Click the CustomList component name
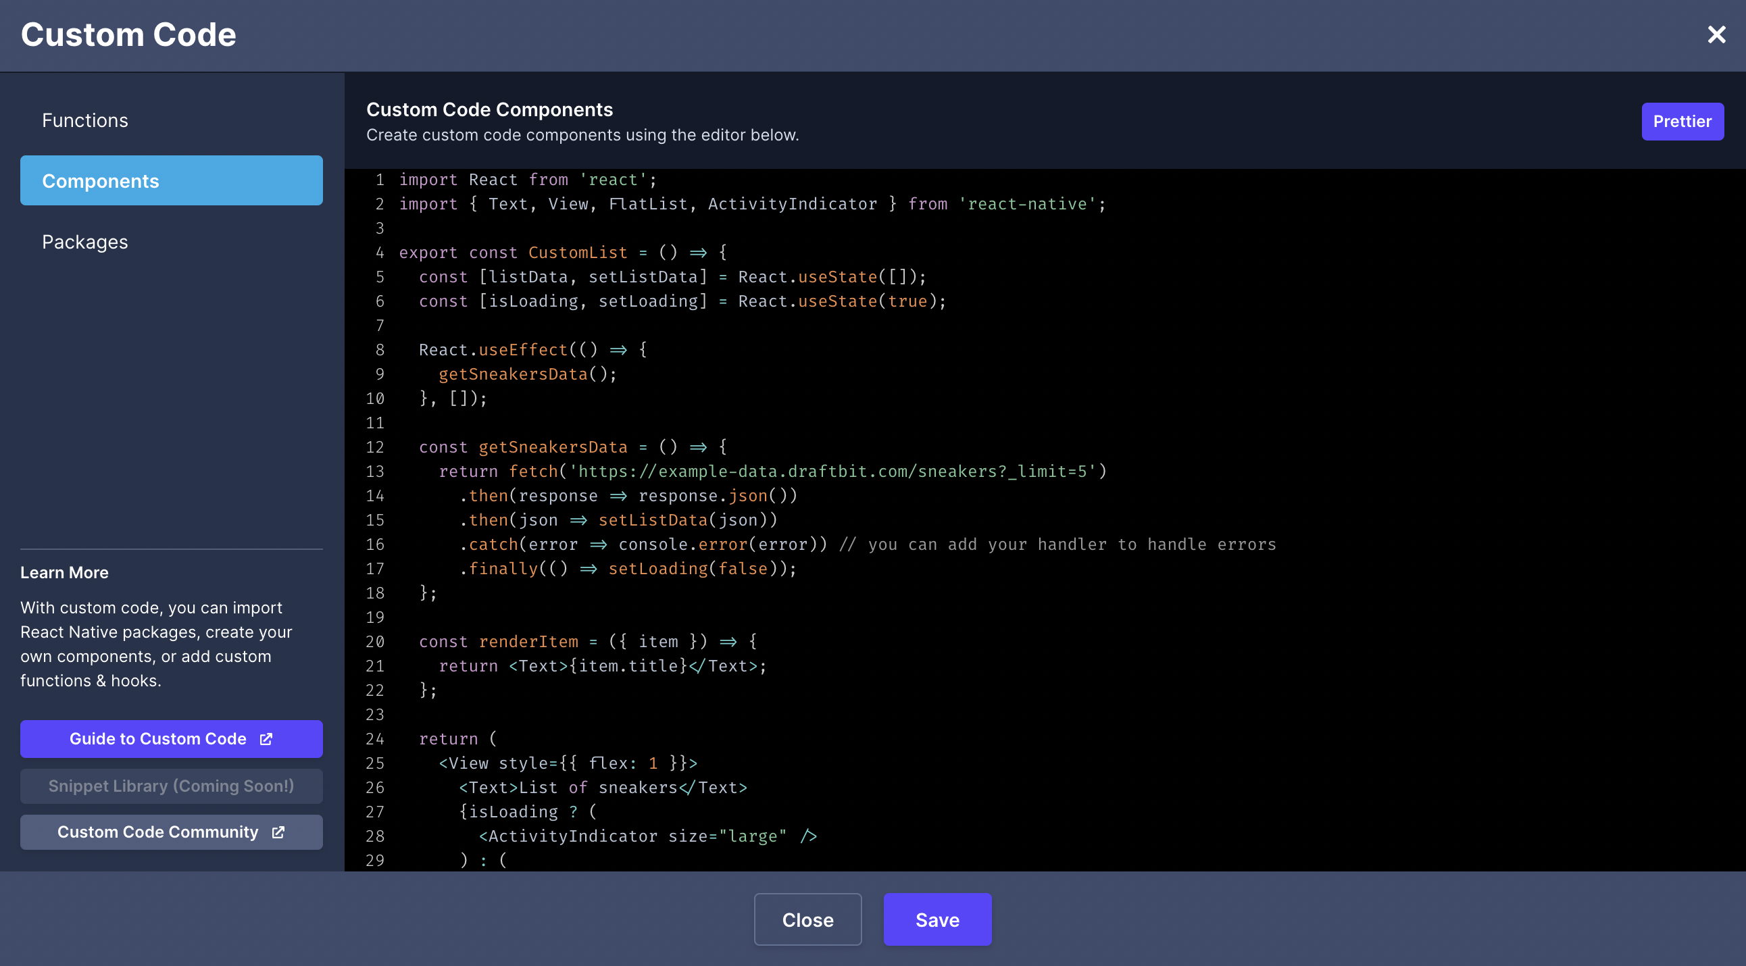1746x966 pixels. pyautogui.click(x=578, y=253)
